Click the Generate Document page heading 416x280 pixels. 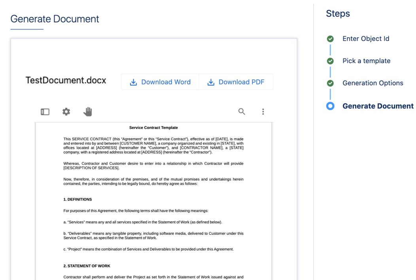pyautogui.click(x=55, y=19)
